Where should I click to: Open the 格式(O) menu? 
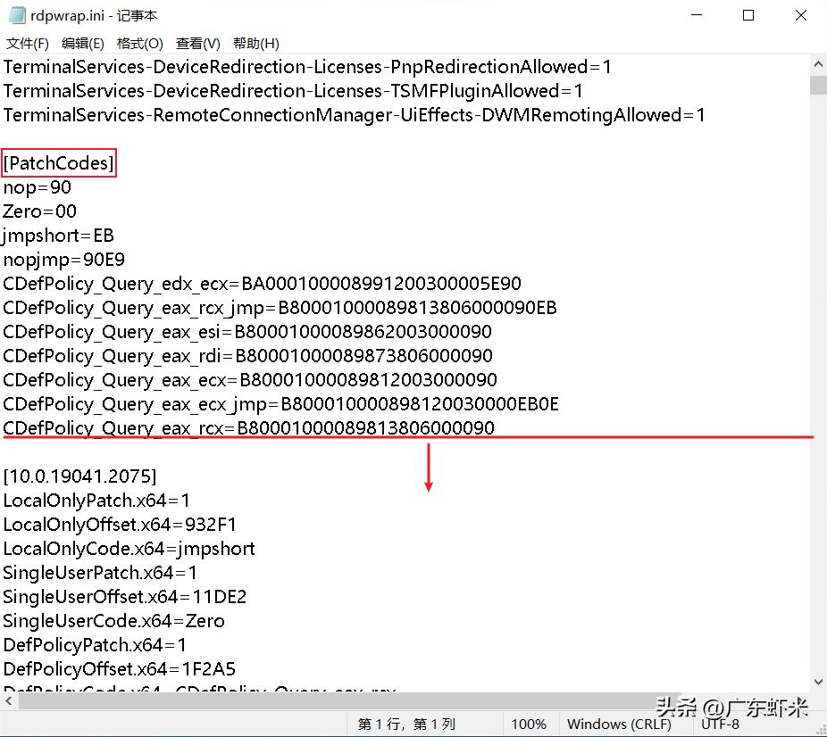(139, 42)
